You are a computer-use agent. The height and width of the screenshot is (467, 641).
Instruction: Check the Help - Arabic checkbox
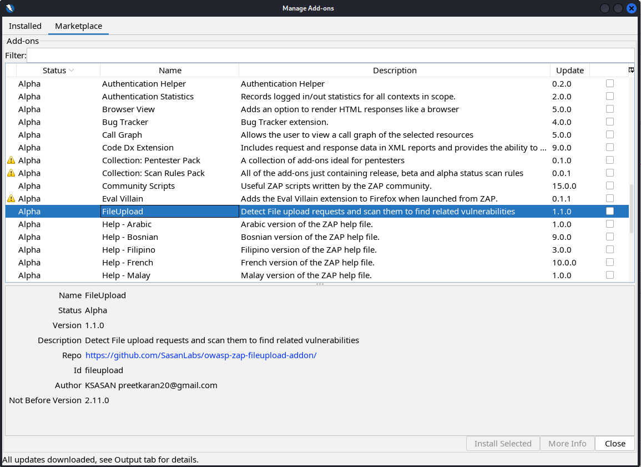click(x=609, y=224)
